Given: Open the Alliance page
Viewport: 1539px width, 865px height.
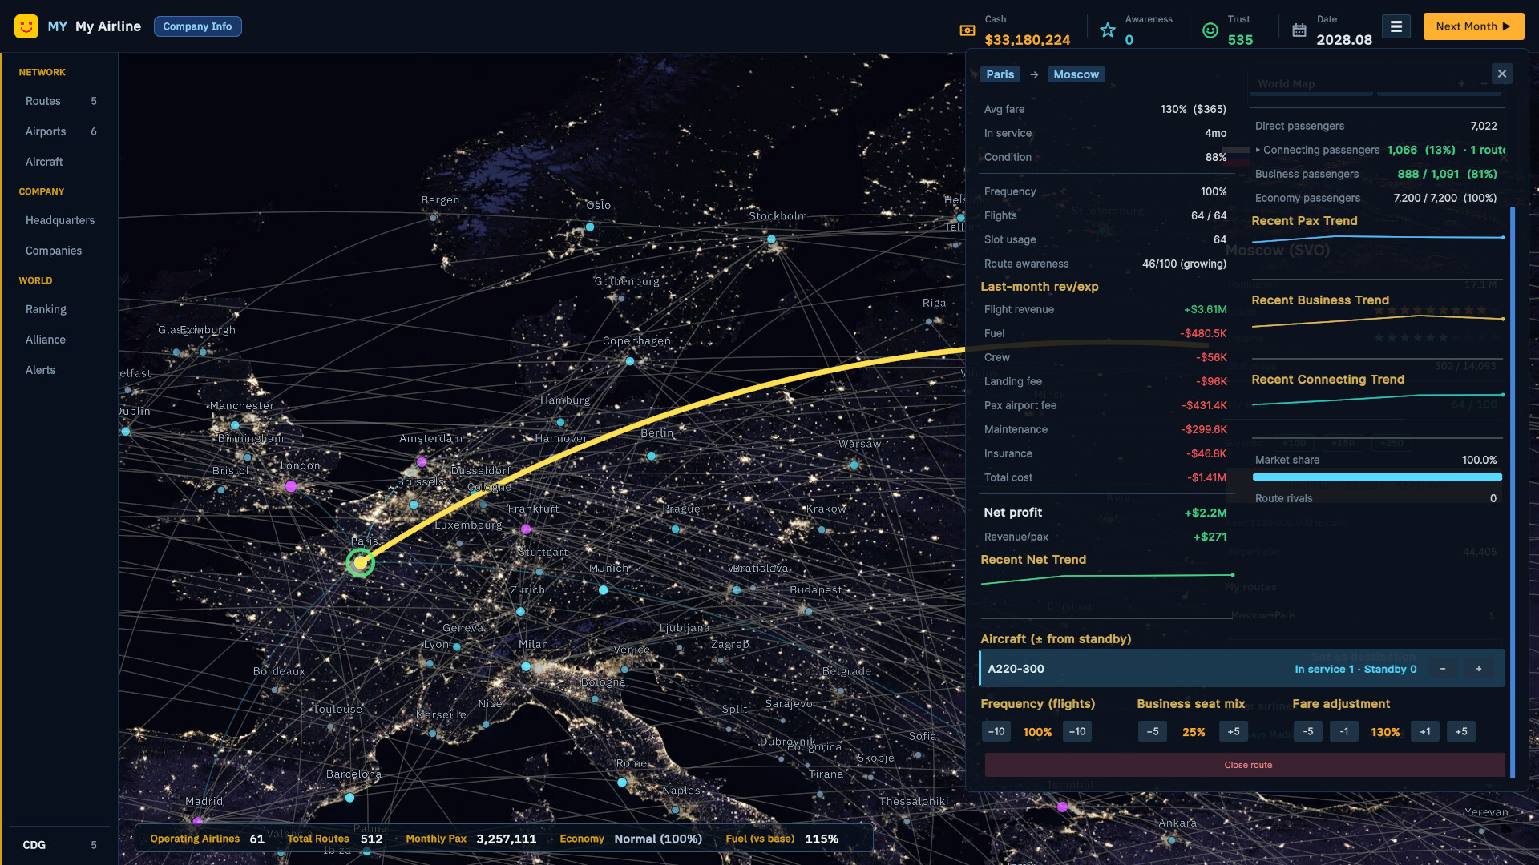Looking at the screenshot, I should click(x=59, y=340).
